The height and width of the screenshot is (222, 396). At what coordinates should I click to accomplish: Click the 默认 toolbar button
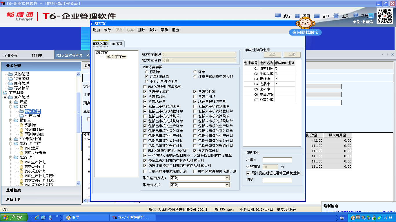pos(153,30)
